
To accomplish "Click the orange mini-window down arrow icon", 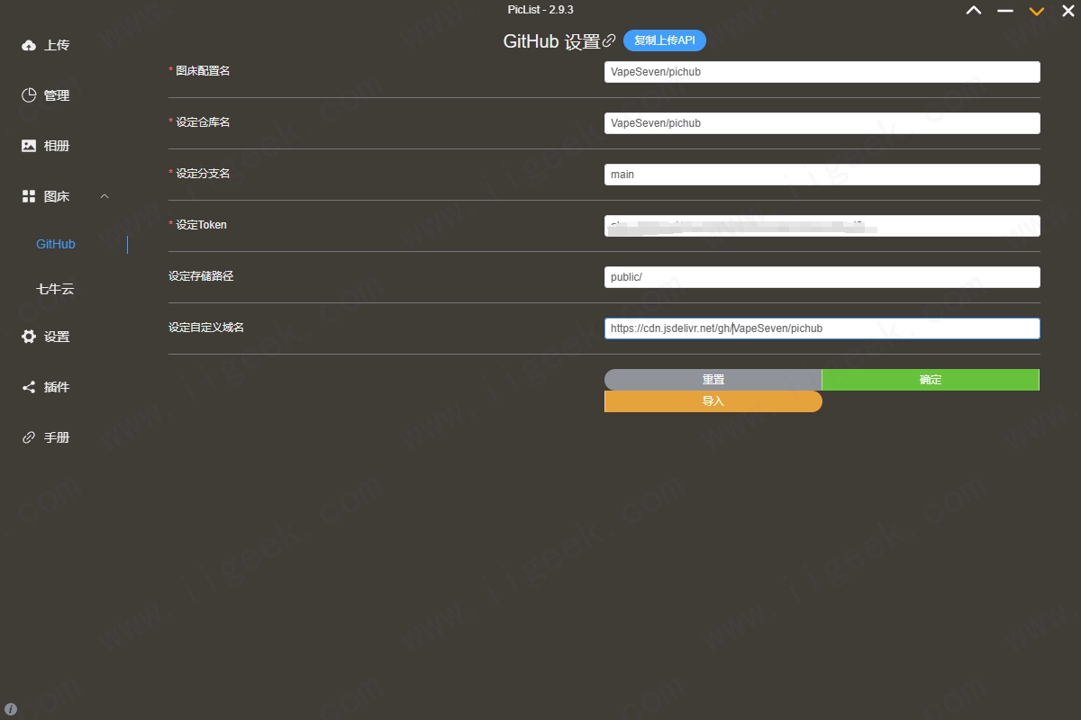I will pos(1037,11).
